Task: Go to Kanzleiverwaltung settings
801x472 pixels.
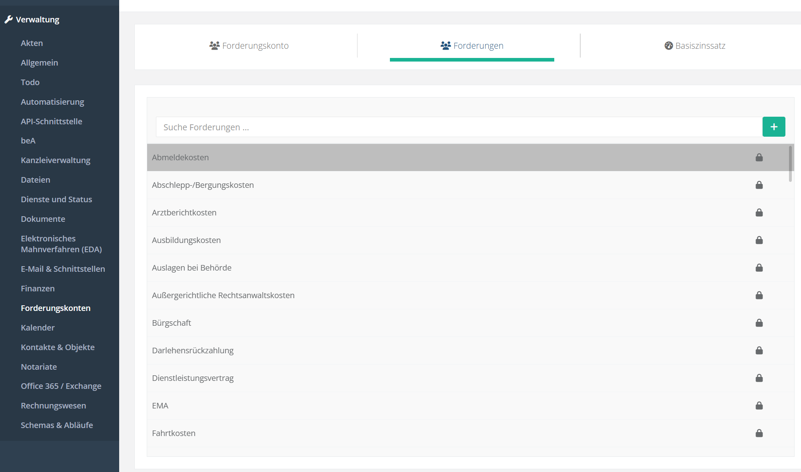Action: [x=56, y=160]
